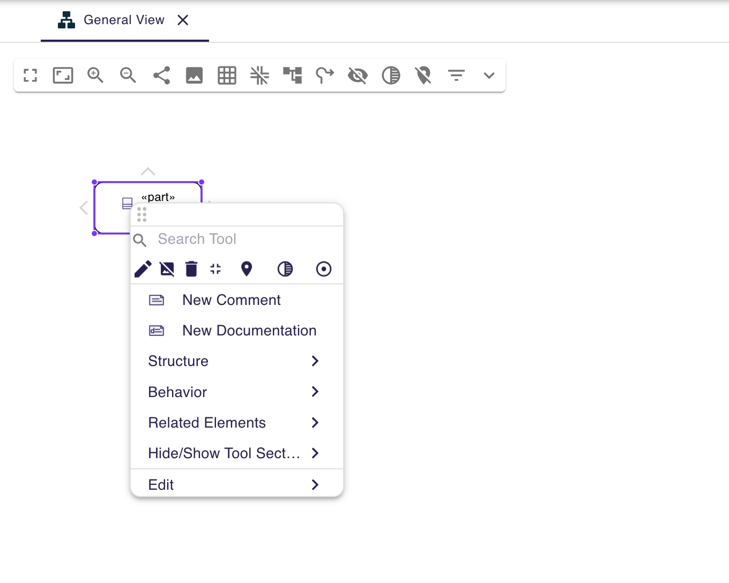
Task: Switch to the General View tab
Action: tap(124, 20)
